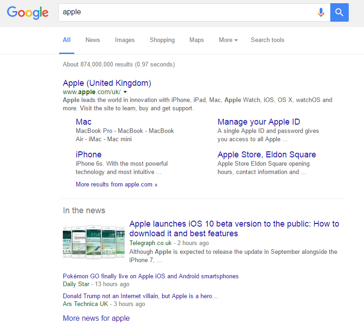364x330 pixels.
Task: Open the Manage your Apple ID sitelink
Action: pyautogui.click(x=259, y=122)
